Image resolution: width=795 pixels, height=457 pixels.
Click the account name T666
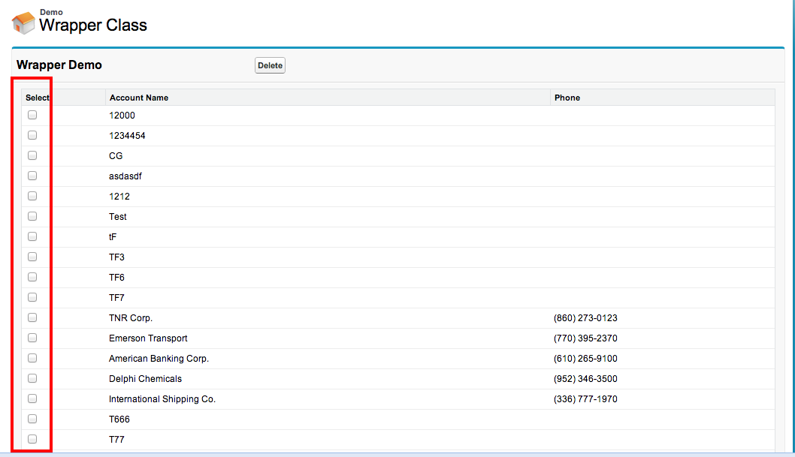click(119, 419)
